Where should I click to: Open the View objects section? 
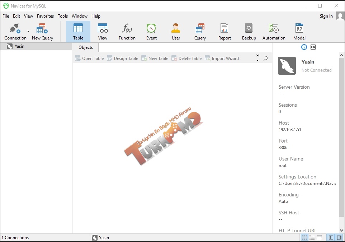tap(103, 32)
